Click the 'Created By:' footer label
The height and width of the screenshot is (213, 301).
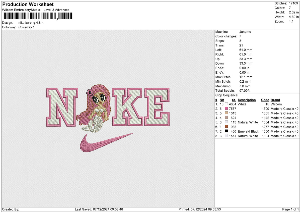[x=11, y=209]
